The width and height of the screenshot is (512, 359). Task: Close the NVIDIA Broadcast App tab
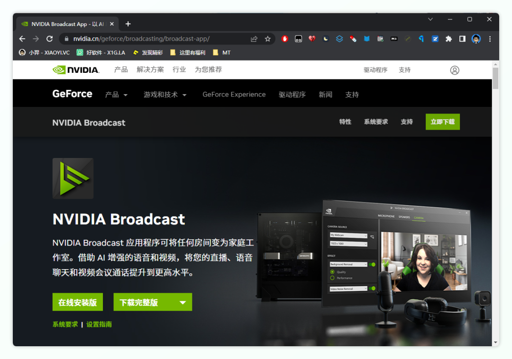pyautogui.click(x=112, y=24)
